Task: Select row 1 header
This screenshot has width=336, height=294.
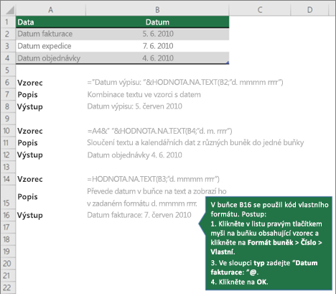Action: tap(8, 22)
